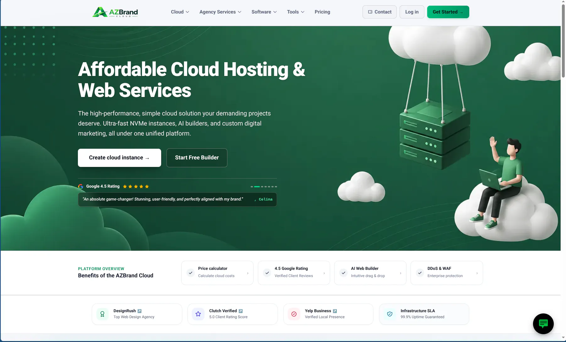
Task: Open the DesignRush title link
Action: (x=125, y=311)
